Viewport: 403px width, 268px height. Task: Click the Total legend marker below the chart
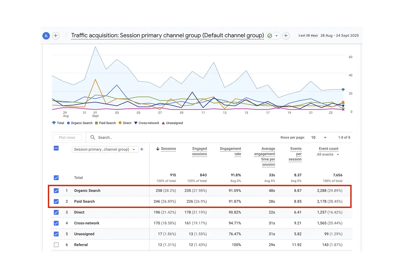[53, 123]
